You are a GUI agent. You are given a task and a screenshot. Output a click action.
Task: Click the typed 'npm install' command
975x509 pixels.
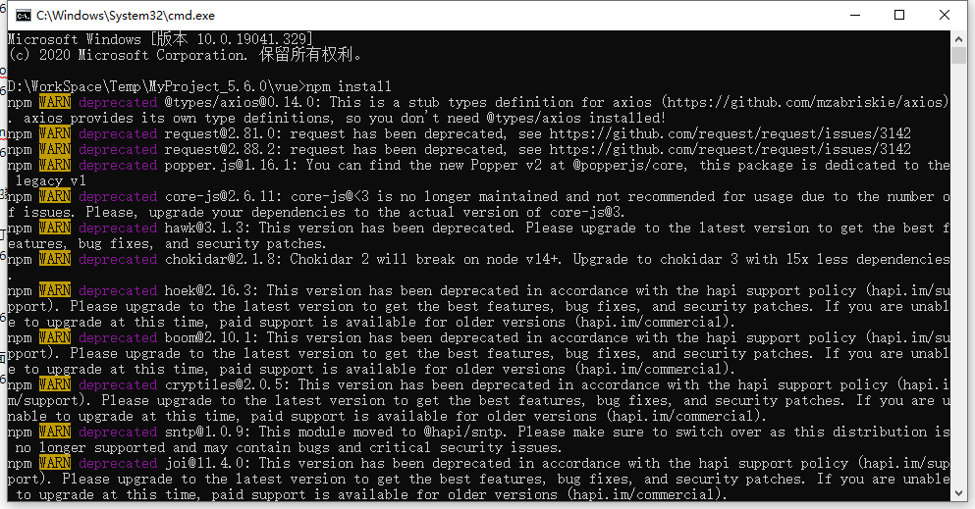349,87
